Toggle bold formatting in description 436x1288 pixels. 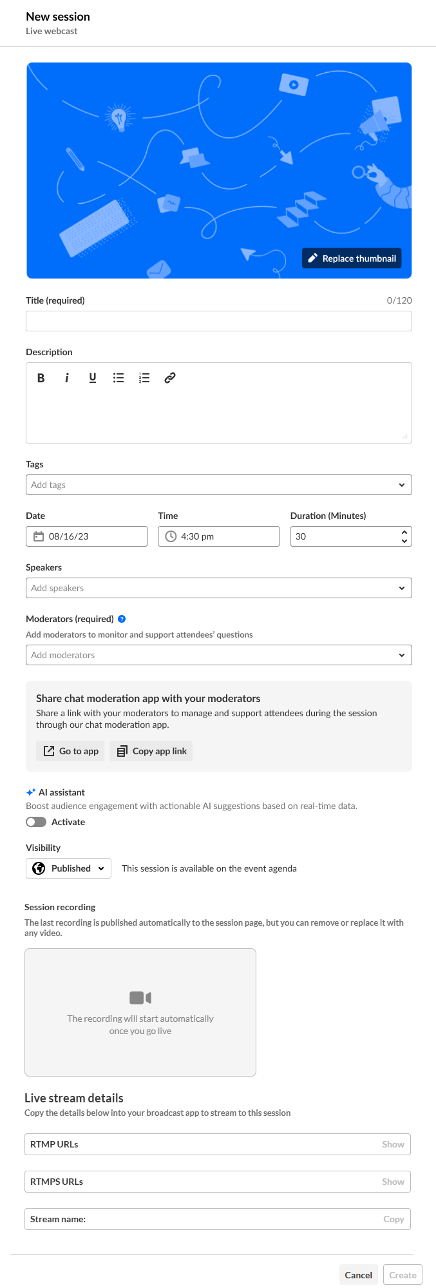point(41,378)
